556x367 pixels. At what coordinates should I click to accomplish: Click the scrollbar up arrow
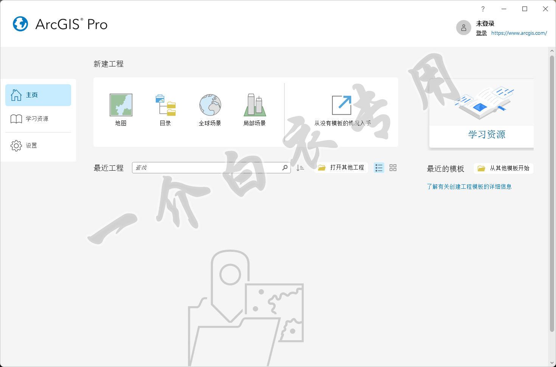click(x=552, y=51)
